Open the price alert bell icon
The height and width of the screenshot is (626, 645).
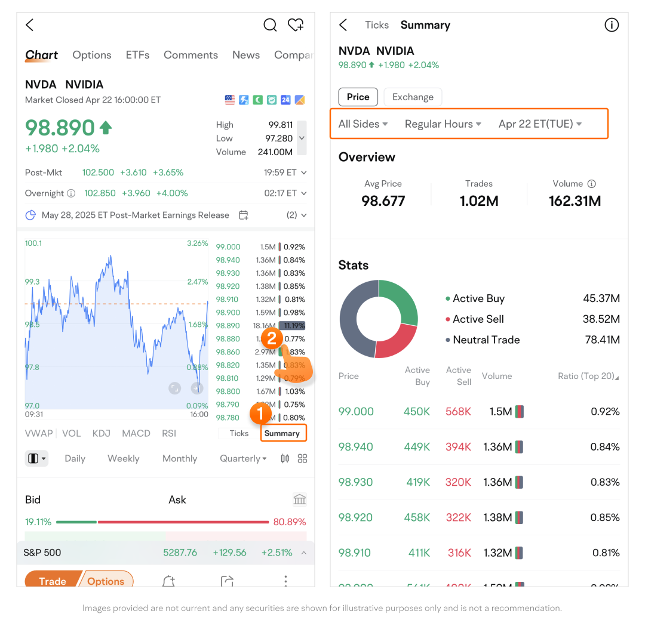point(168,581)
